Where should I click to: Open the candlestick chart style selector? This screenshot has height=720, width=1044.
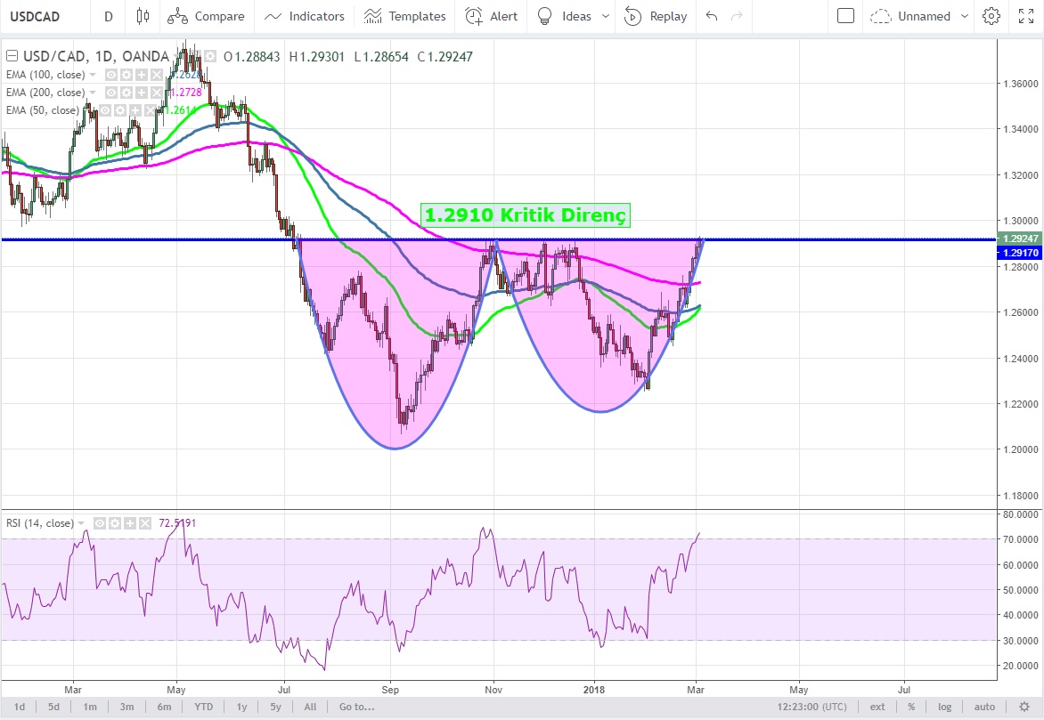tap(143, 16)
